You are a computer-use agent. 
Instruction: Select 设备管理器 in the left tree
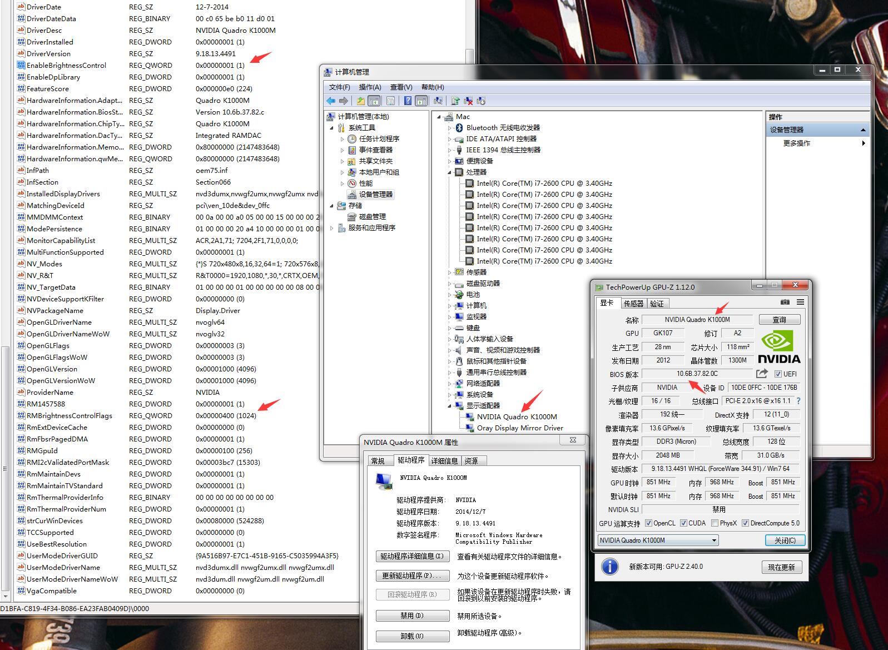375,194
